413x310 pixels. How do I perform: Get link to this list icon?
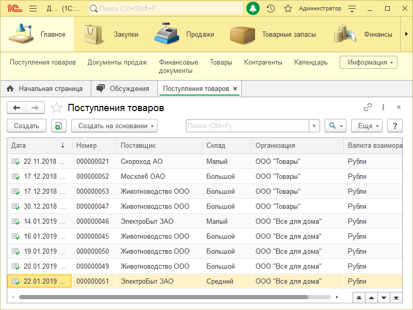368,107
